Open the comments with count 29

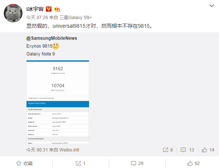(137, 163)
